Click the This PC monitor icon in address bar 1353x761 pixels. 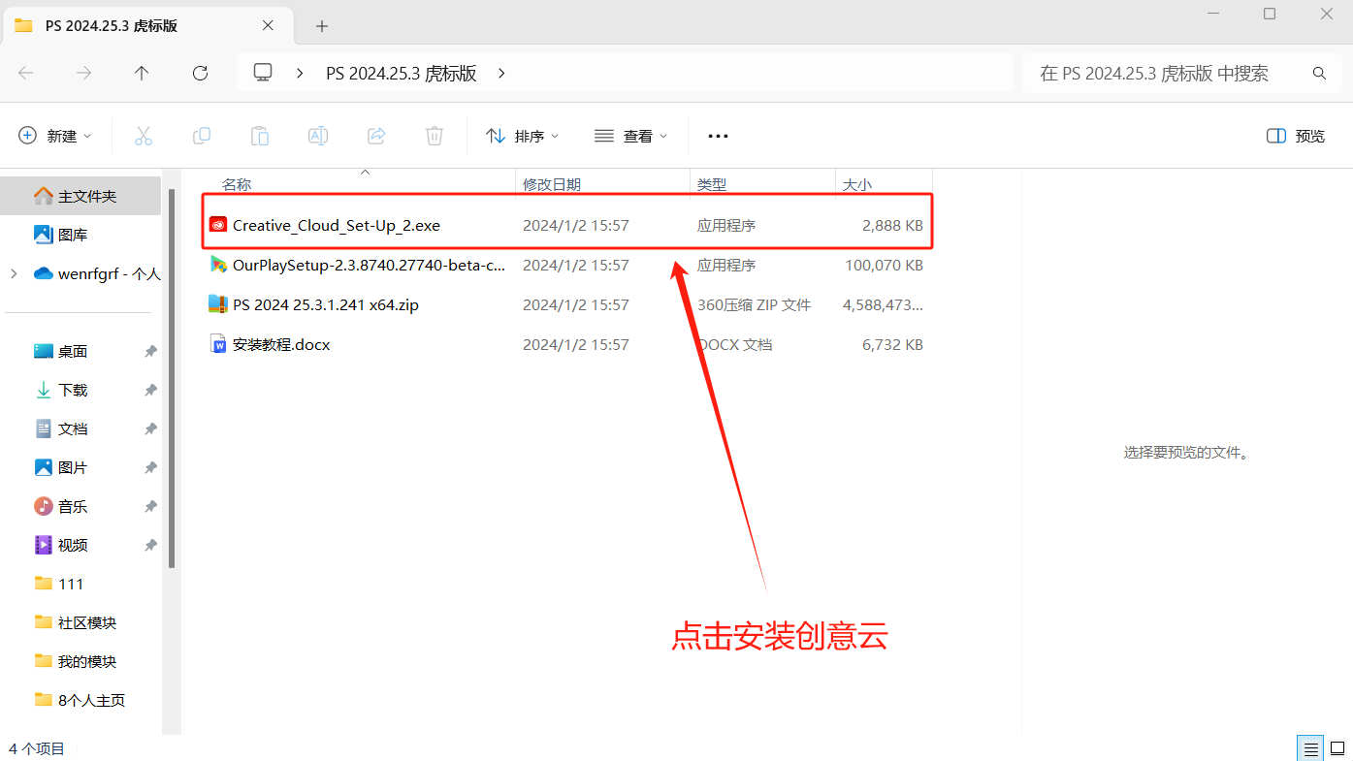coord(263,73)
